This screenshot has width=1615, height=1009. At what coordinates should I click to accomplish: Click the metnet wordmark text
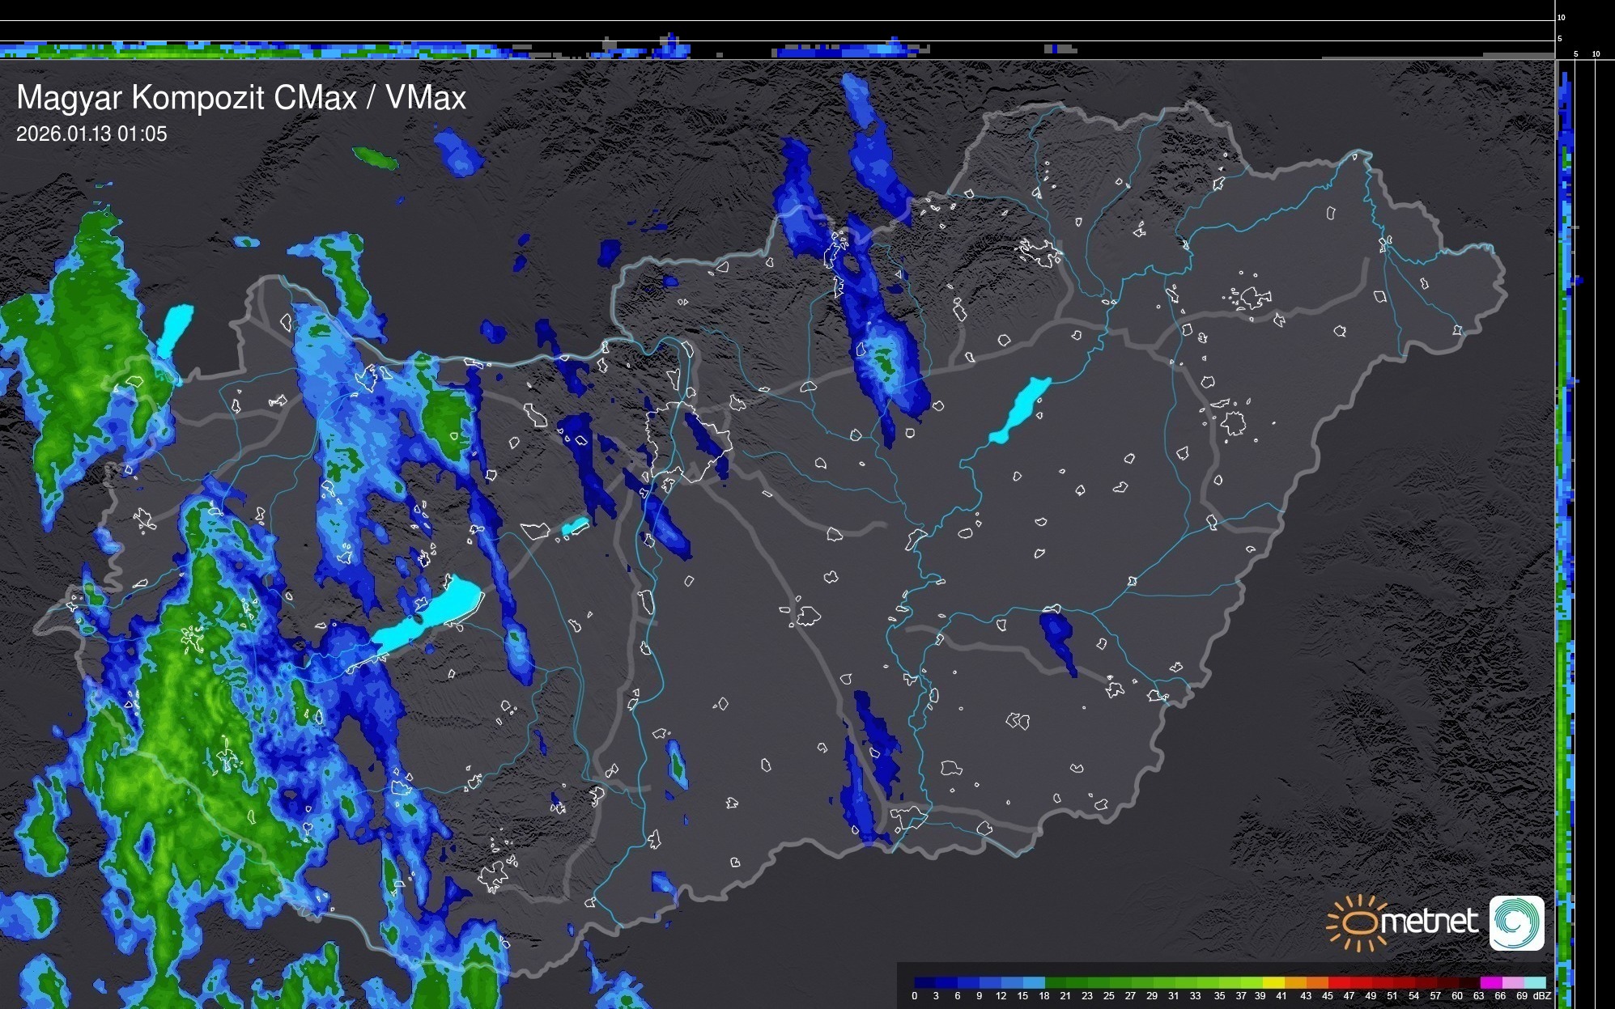[1429, 922]
